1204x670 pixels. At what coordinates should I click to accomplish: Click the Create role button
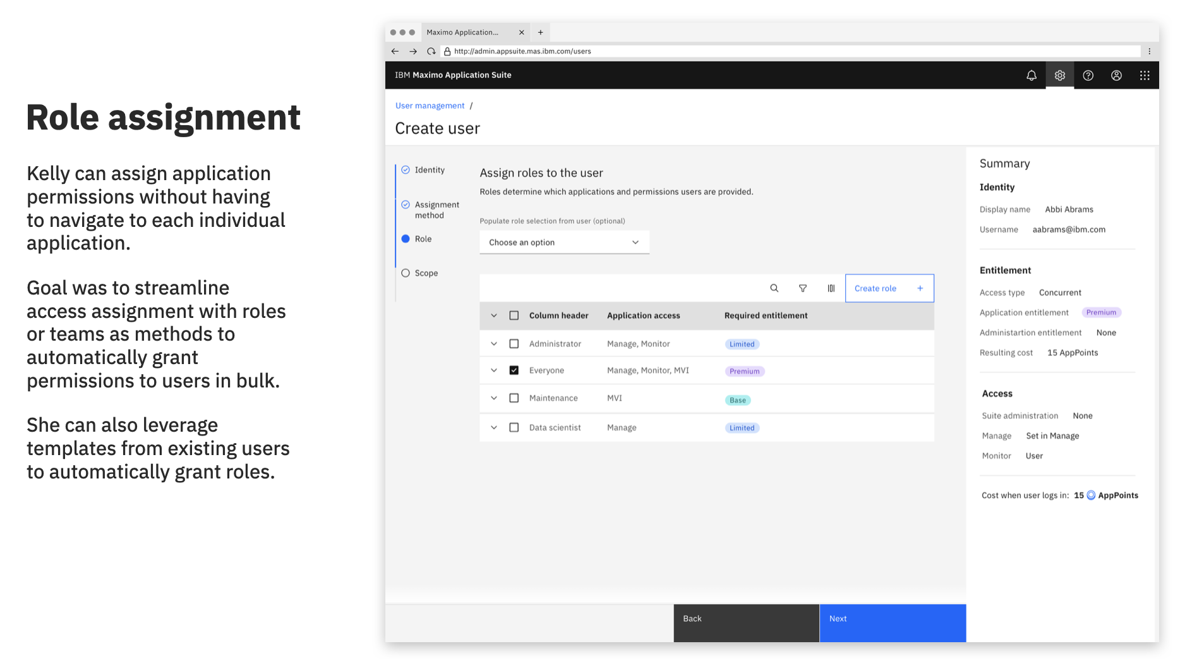tap(889, 288)
